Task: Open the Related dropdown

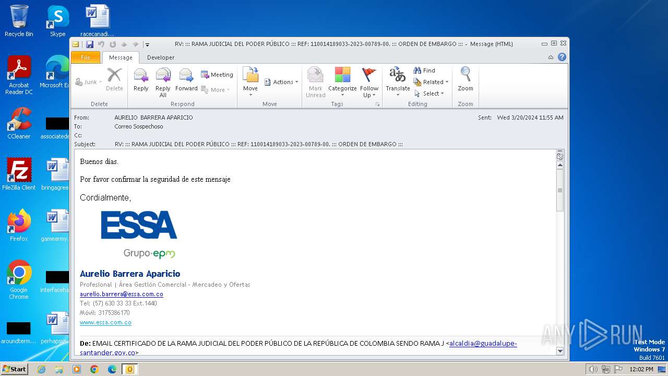Action: click(x=431, y=82)
